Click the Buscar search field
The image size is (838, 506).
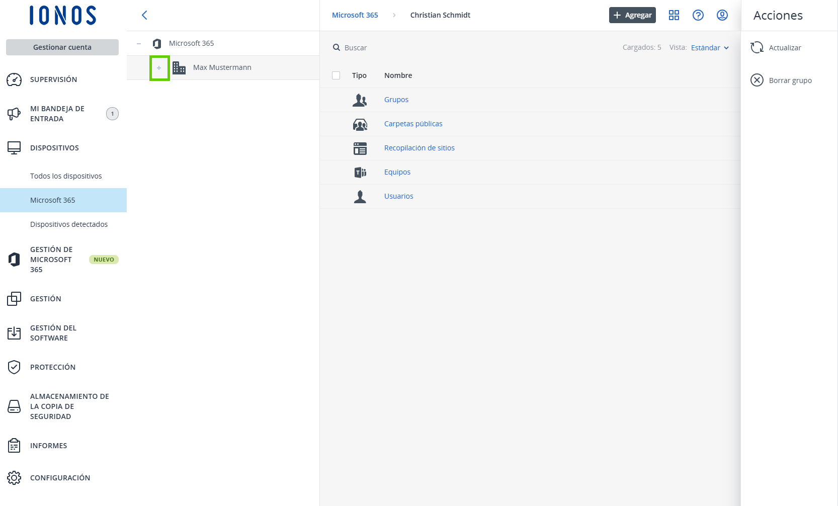pyautogui.click(x=453, y=48)
